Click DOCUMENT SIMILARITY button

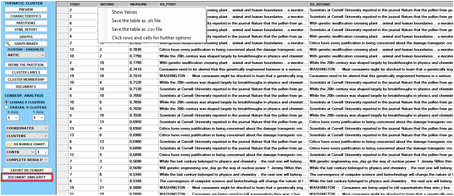pyautogui.click(x=27, y=177)
